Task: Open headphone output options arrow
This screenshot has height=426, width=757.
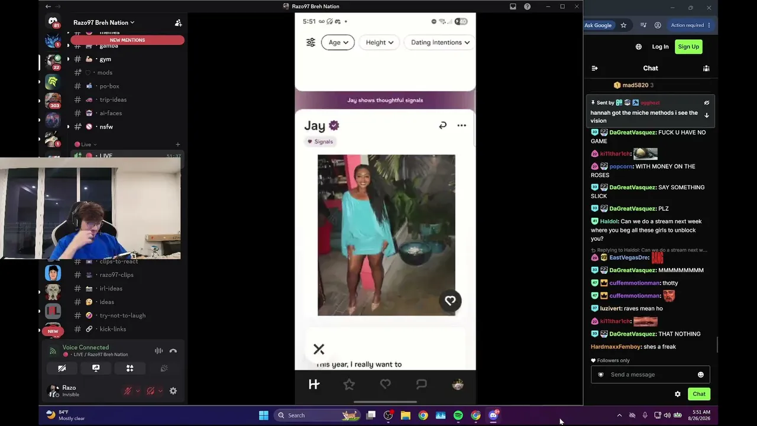Action: click(x=160, y=391)
